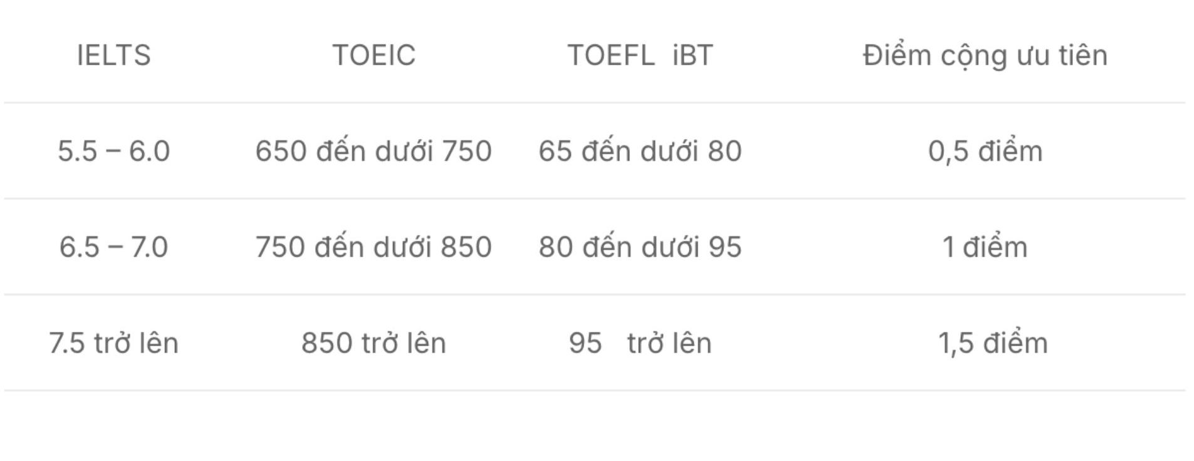The width and height of the screenshot is (1194, 461).
Task: Click the '0,5 điểm' bonus cell
Action: coord(985,151)
